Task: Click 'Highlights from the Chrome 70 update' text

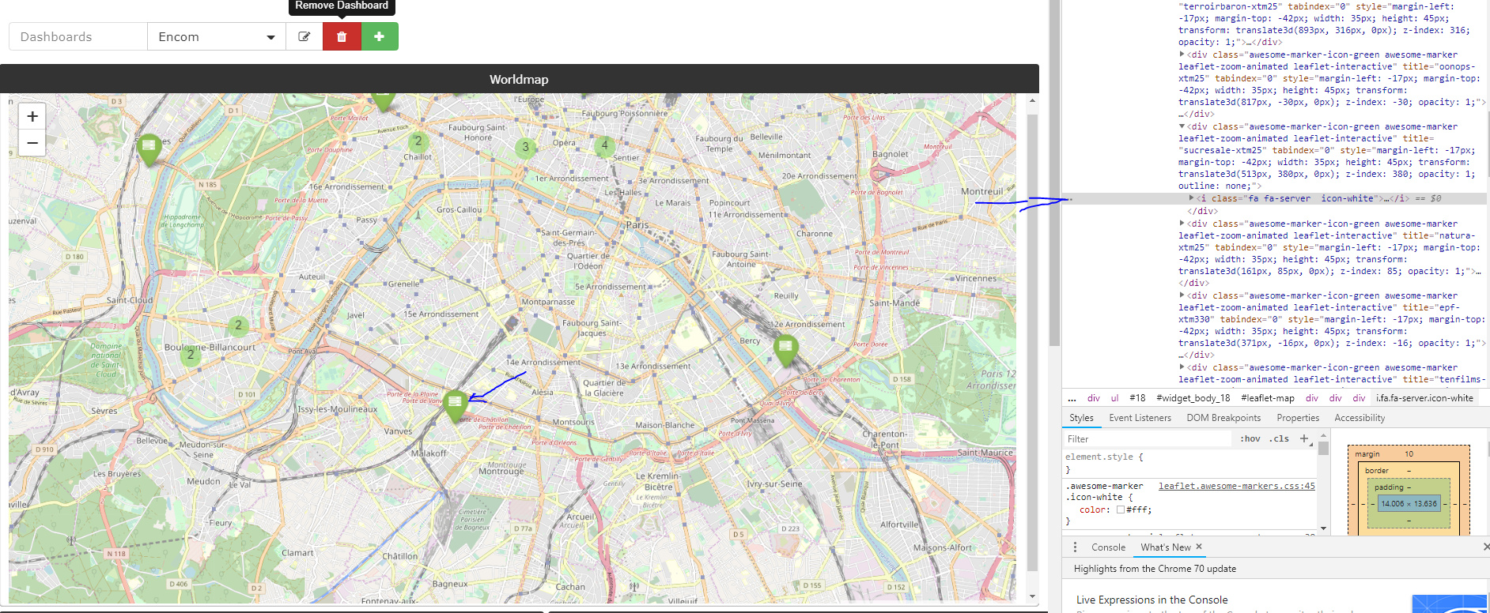Action: point(1155,569)
